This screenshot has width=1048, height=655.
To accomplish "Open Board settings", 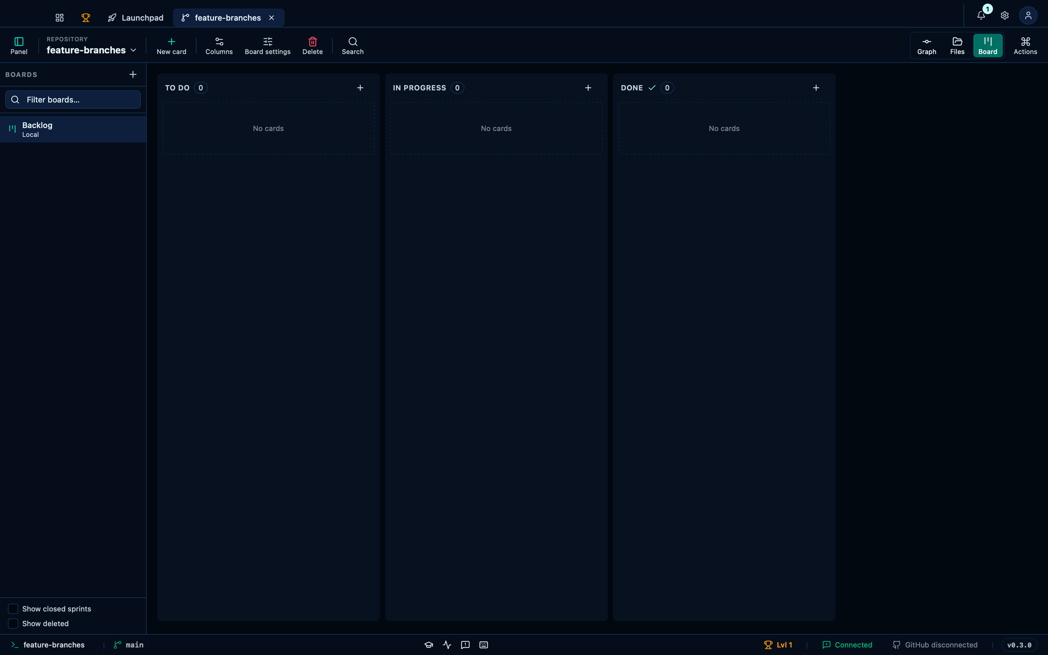I will point(268,46).
